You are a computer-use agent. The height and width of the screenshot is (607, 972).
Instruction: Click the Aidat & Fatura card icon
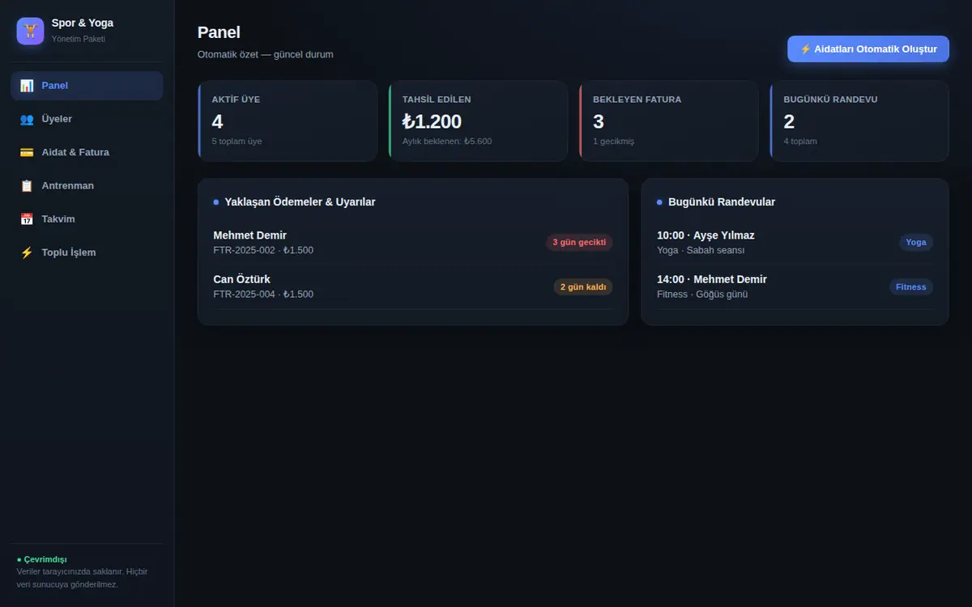pyautogui.click(x=27, y=152)
